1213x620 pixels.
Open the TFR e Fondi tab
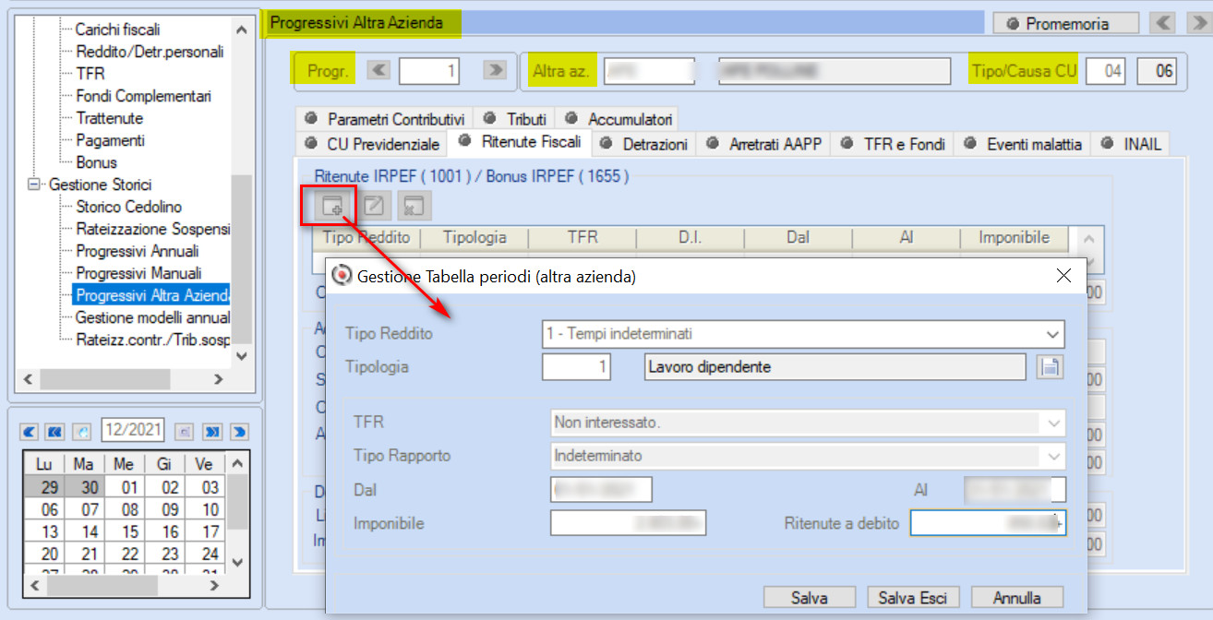tap(894, 144)
